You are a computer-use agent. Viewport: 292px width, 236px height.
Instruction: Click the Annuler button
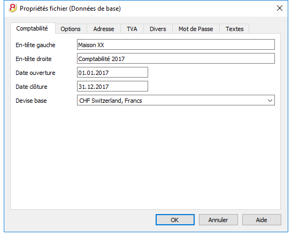point(218,220)
